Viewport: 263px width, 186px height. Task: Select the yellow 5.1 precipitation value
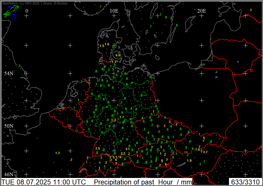(115, 157)
